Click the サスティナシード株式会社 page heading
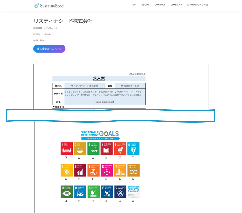Viewport: 242px width, 213px height. point(63,21)
